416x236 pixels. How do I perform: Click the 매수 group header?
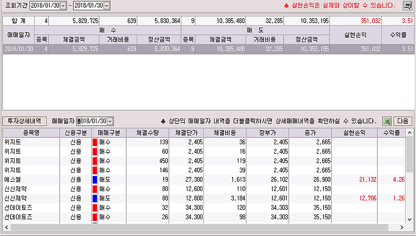(108, 30)
